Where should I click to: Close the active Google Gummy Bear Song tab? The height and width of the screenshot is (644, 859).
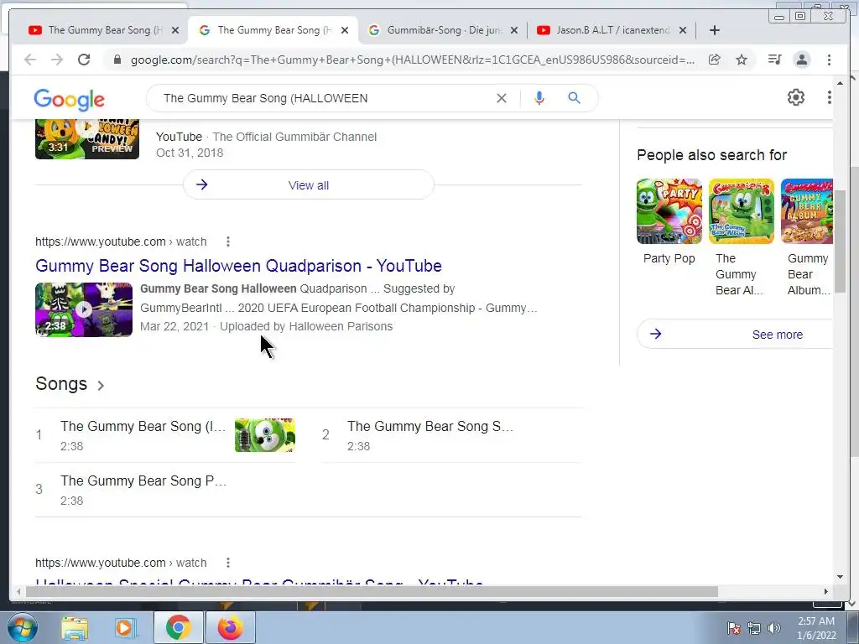[x=344, y=31]
